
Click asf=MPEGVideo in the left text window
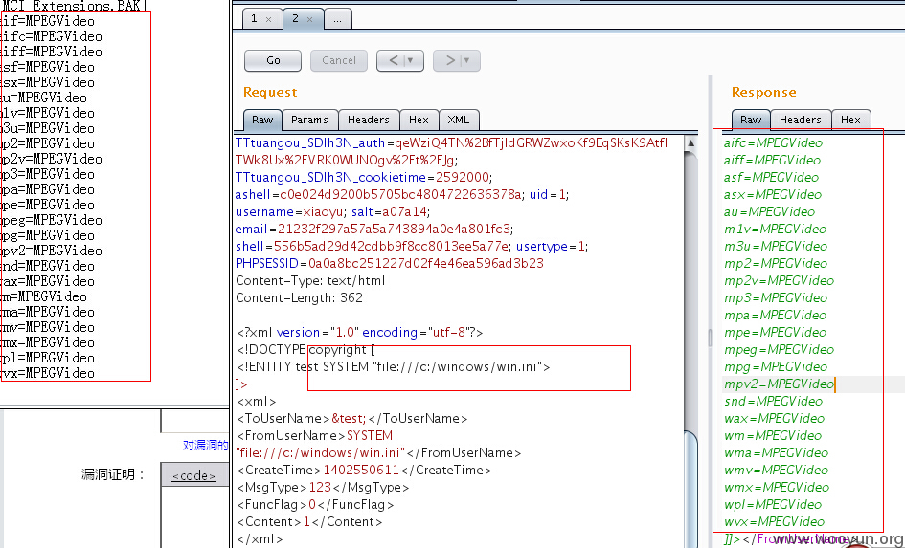pyautogui.click(x=47, y=67)
